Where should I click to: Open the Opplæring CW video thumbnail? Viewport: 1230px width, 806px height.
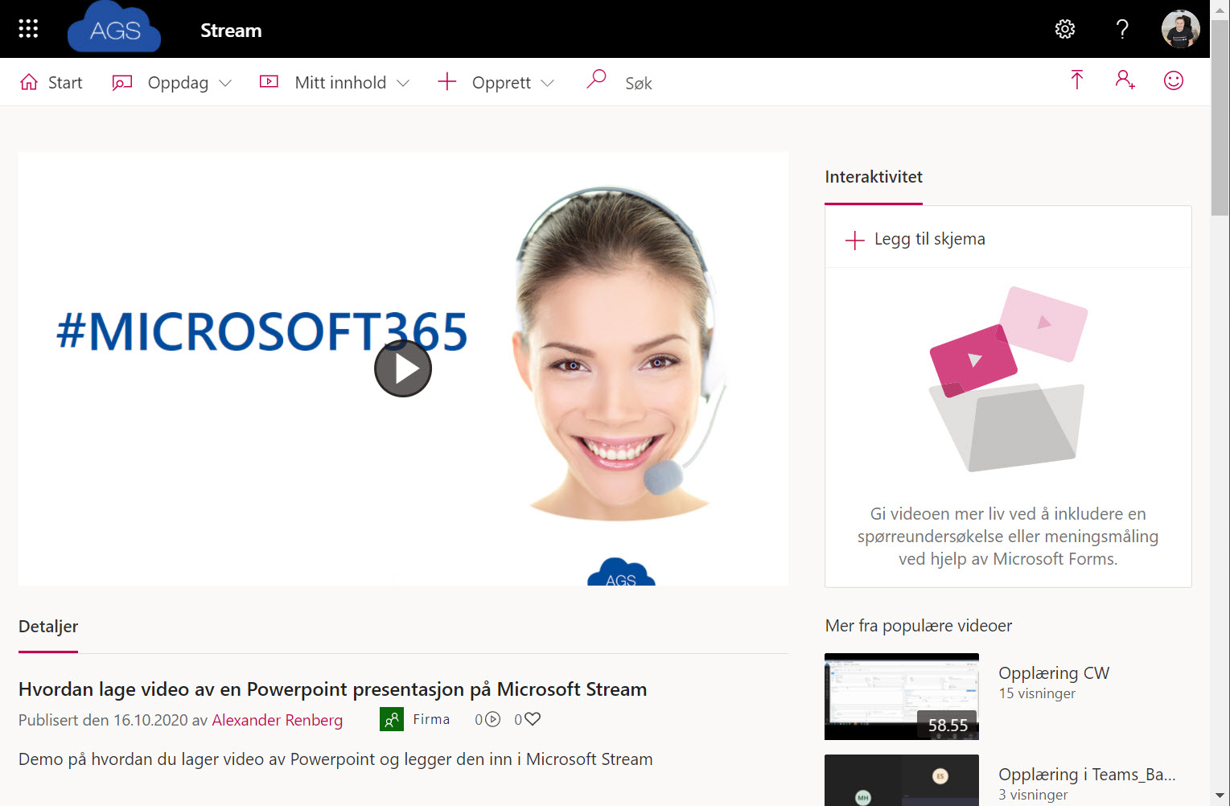click(x=902, y=697)
